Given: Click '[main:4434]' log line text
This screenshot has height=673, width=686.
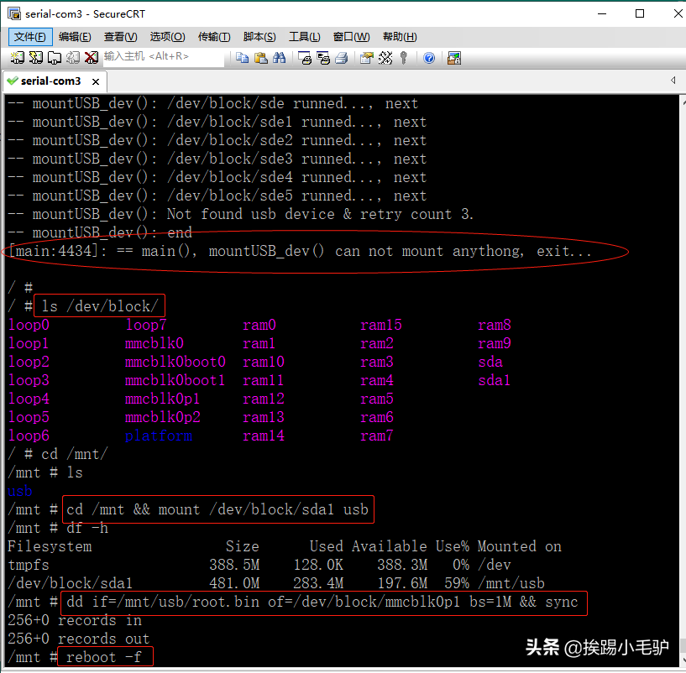Looking at the screenshot, I should tap(300, 252).
